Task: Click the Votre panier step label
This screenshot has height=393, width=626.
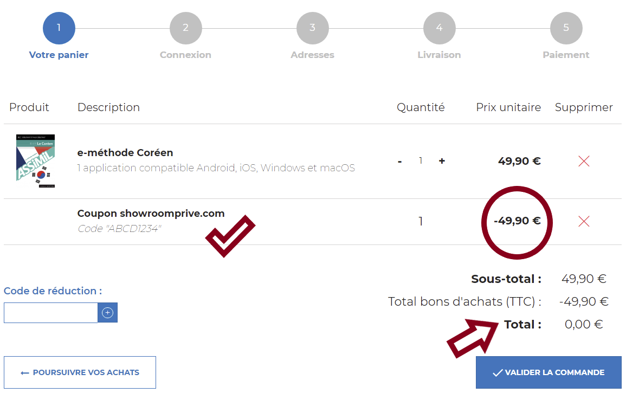Action: [x=59, y=55]
